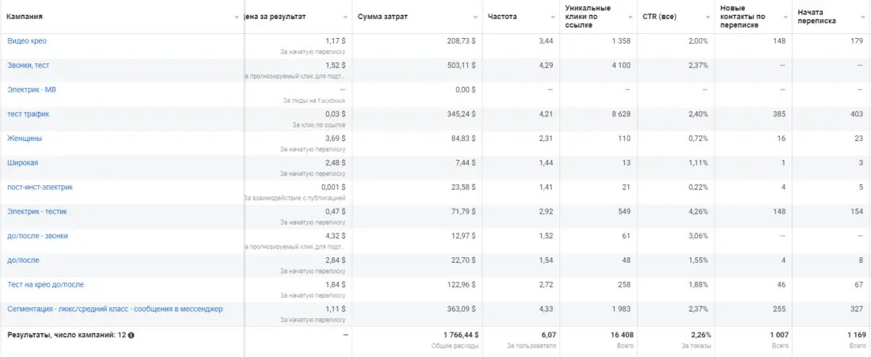Screen dimensions: 871x357
Task: Open the CTR (все) column dropdown arrow
Action: coord(707,17)
